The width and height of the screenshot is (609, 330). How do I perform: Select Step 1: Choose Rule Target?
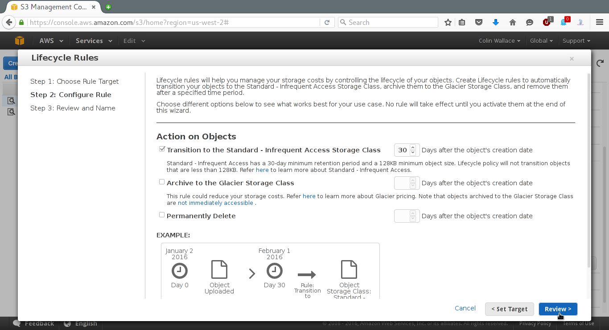(x=74, y=81)
